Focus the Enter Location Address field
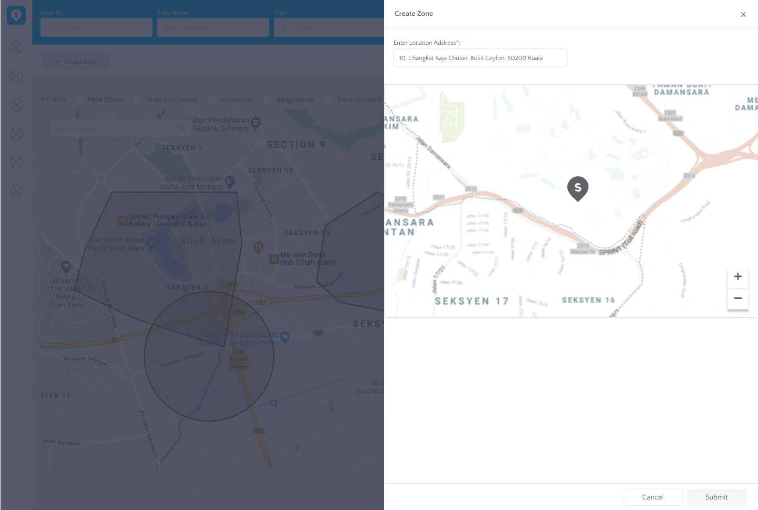Image resolution: width=758 pixels, height=510 pixels. 480,58
